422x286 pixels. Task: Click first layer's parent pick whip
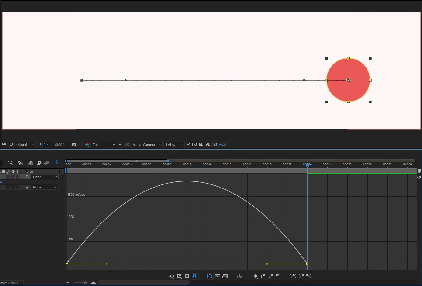27,177
